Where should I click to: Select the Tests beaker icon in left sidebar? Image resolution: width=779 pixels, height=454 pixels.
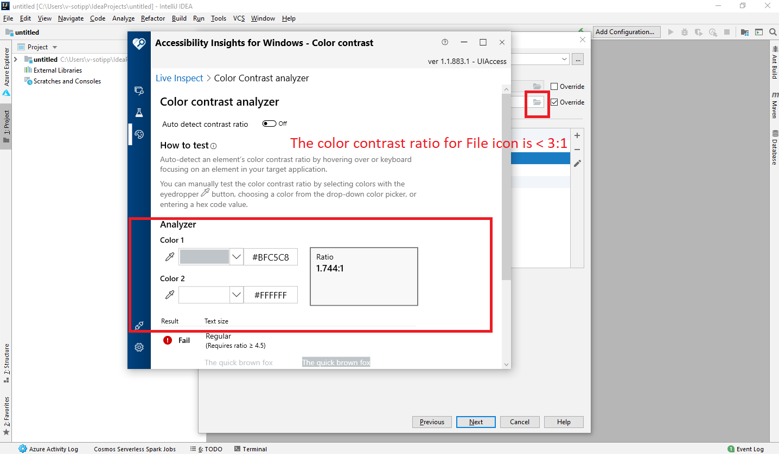pyautogui.click(x=139, y=112)
